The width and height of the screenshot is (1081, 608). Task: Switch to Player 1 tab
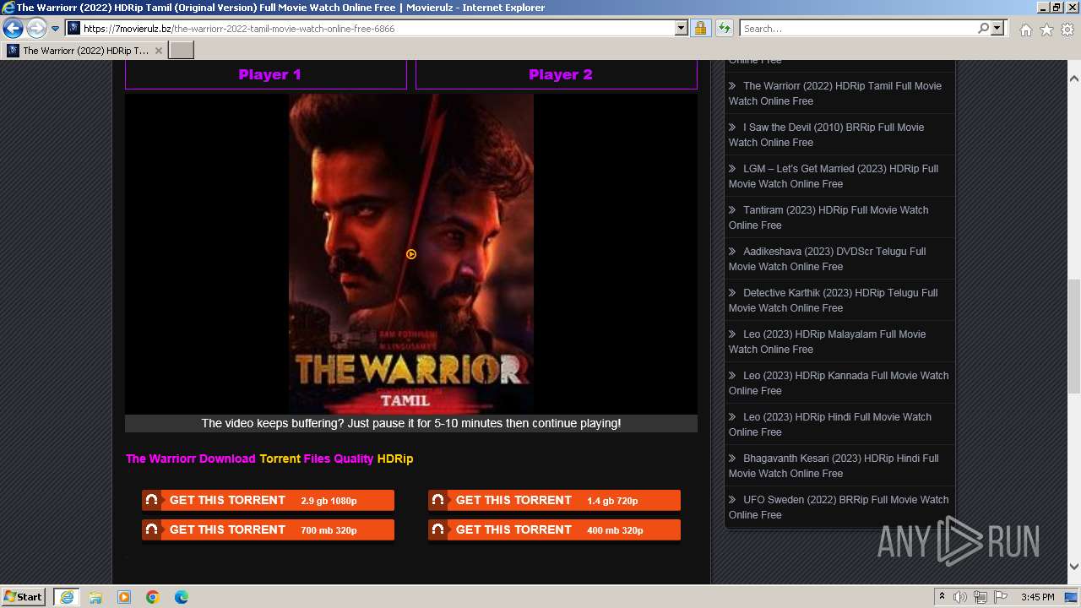pyautogui.click(x=266, y=74)
